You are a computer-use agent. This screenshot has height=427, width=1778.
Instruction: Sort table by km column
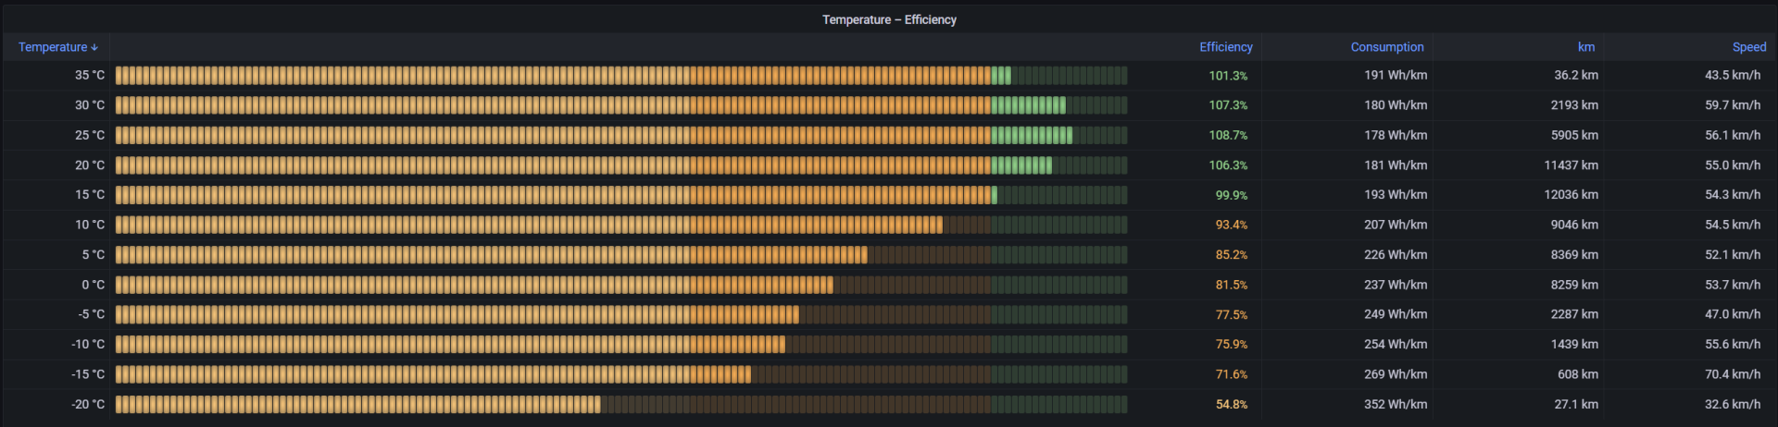(x=1585, y=47)
